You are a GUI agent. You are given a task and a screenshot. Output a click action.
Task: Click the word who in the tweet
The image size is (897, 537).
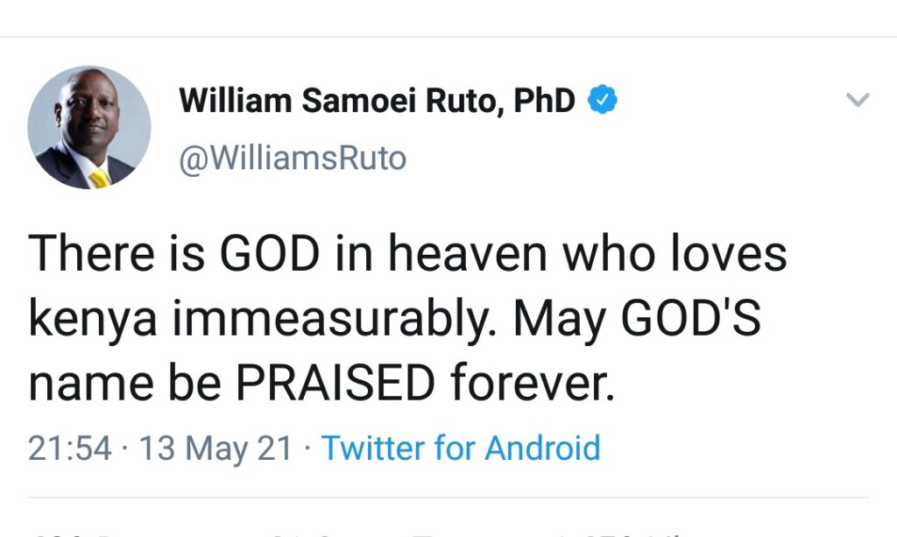point(606,256)
